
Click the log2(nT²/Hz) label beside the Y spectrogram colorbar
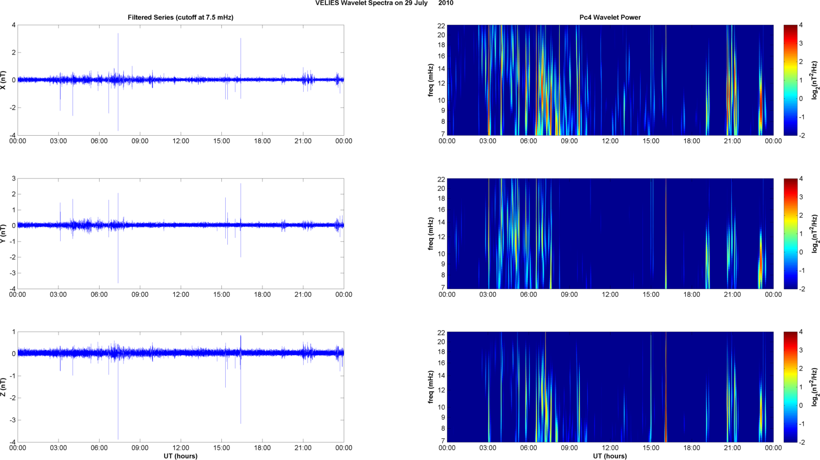tap(815, 234)
